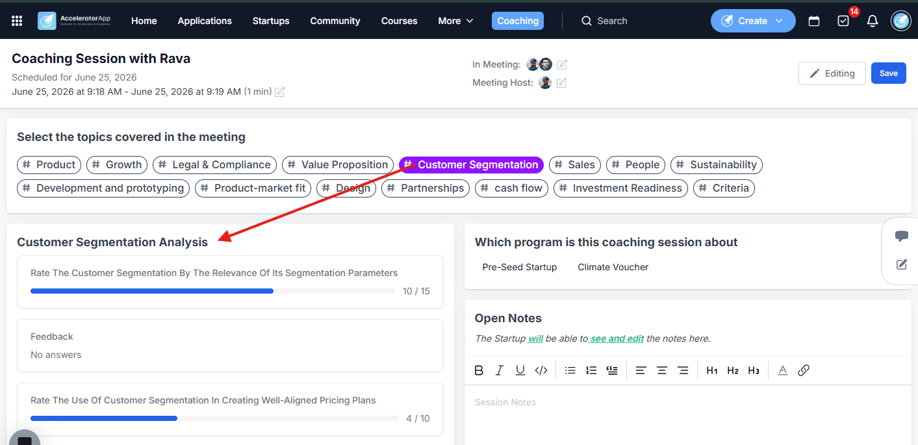This screenshot has width=918, height=445.
Task: Click 'Coaching Session with Rava' title
Action: (x=101, y=58)
